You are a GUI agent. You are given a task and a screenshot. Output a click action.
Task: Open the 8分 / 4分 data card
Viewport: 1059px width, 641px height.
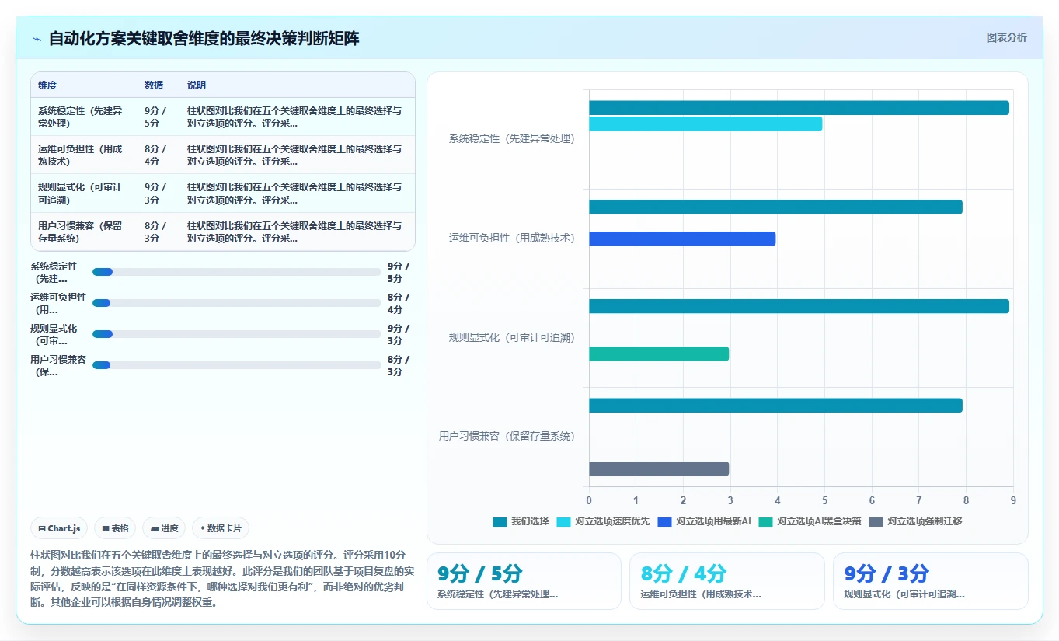coord(727,581)
